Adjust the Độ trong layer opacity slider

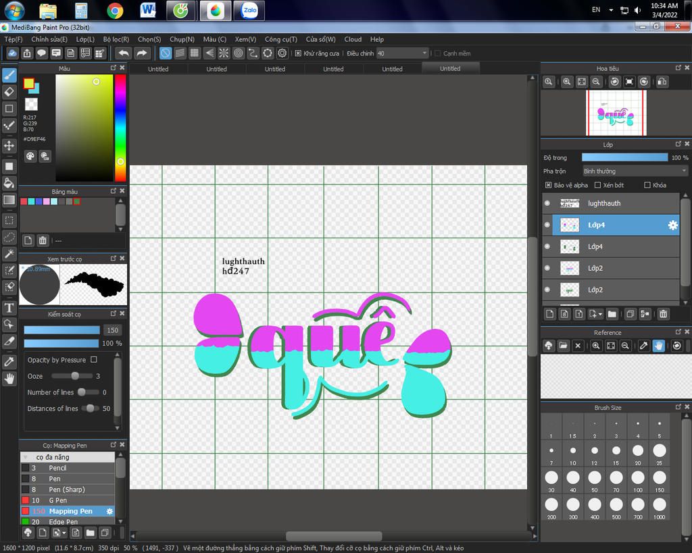[x=624, y=157]
